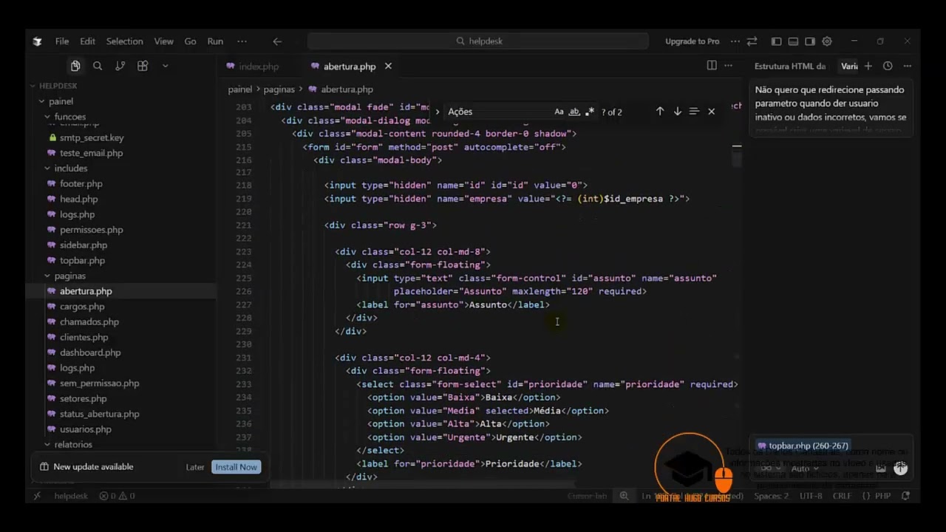
Task: Open the Selection menu
Action: (x=124, y=41)
